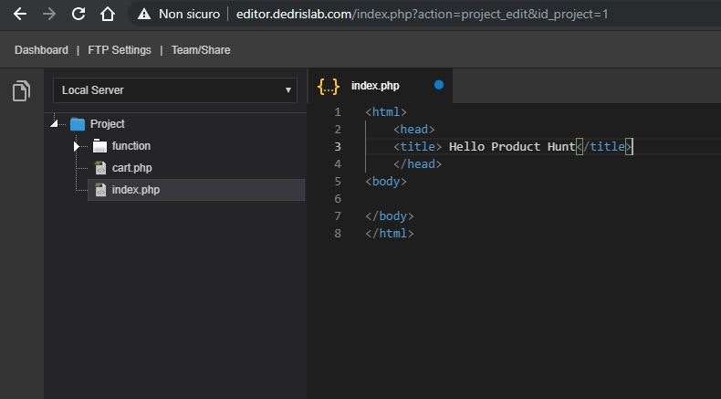Collapse the Project tree arrow
This screenshot has height=399, width=721.
54,124
